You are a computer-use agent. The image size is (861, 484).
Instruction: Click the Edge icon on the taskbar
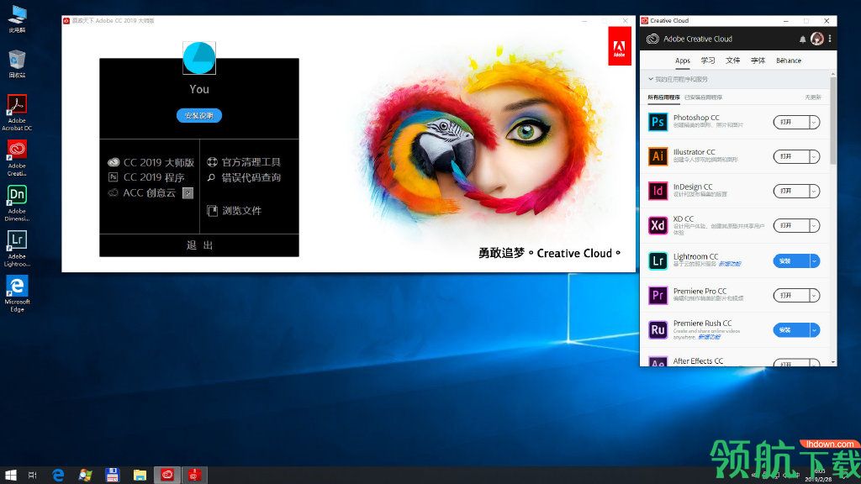pyautogui.click(x=58, y=476)
